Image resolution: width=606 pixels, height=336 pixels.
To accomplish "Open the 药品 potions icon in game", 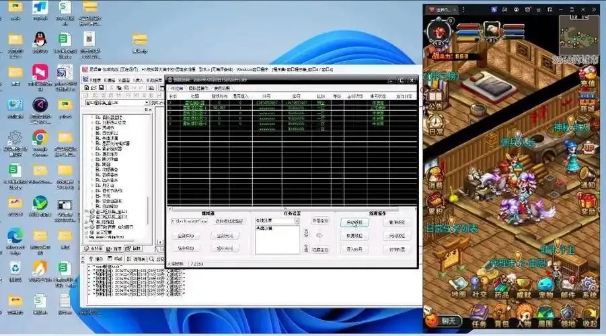I will (x=501, y=287).
